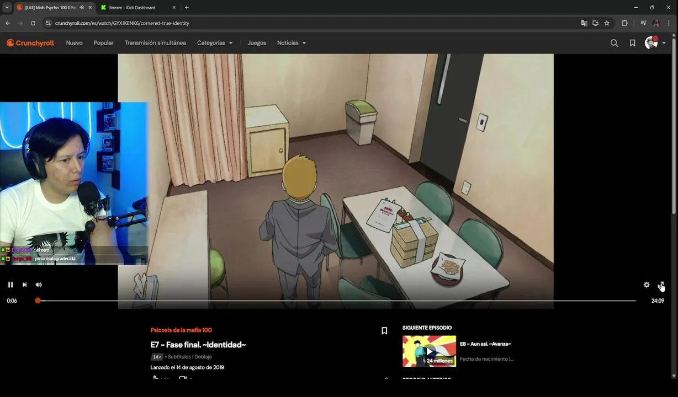Open a new browser tab

pos(187,8)
